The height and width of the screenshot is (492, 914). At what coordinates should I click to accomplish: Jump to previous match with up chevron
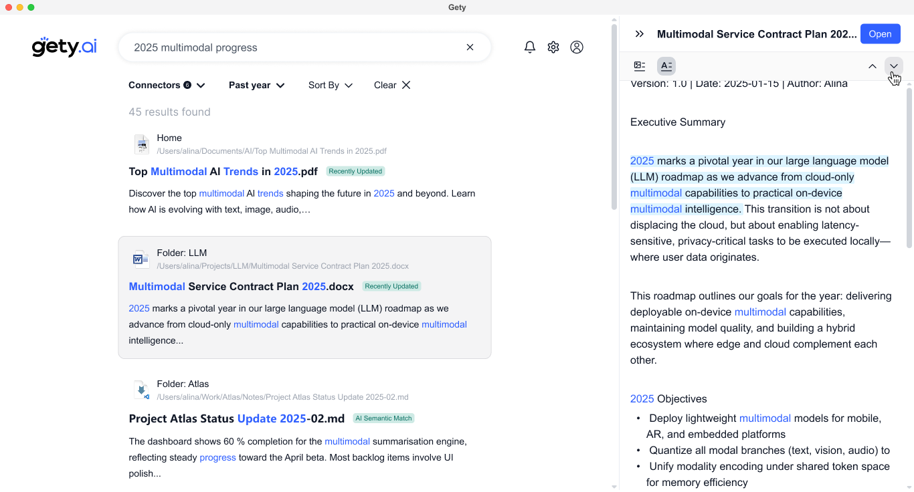pyautogui.click(x=873, y=67)
